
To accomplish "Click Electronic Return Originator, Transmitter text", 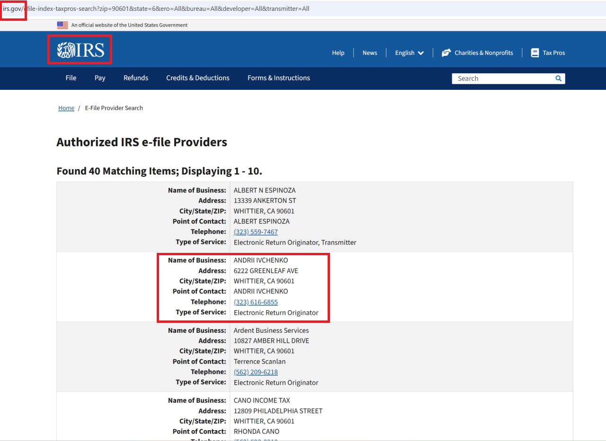I will pyautogui.click(x=295, y=242).
